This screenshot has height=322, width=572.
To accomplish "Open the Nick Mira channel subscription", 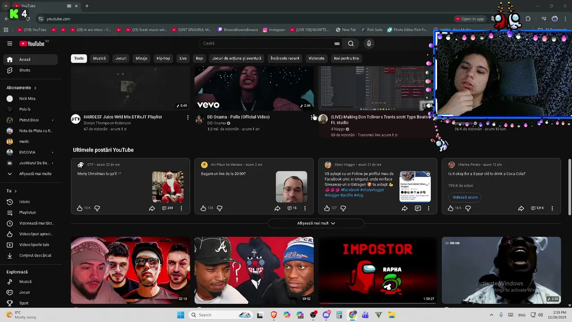I will click(30, 98).
